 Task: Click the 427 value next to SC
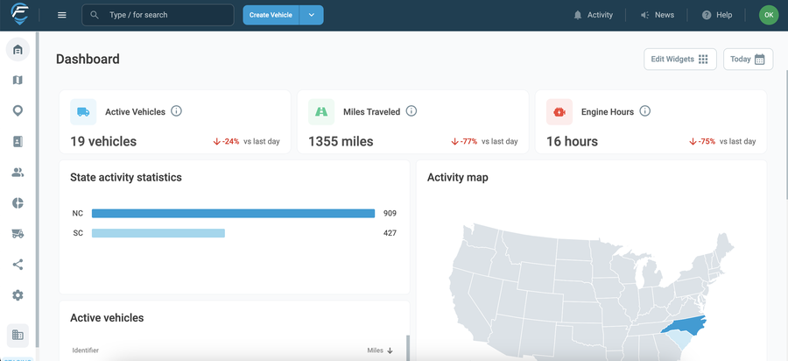[x=390, y=233]
